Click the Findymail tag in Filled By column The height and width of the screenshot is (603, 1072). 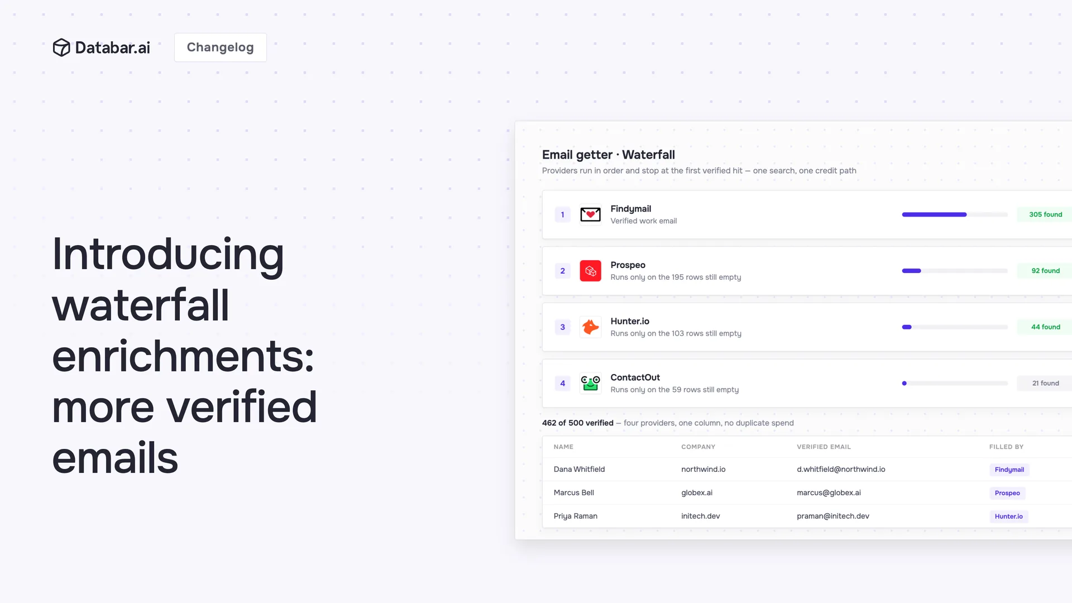[x=1009, y=470]
